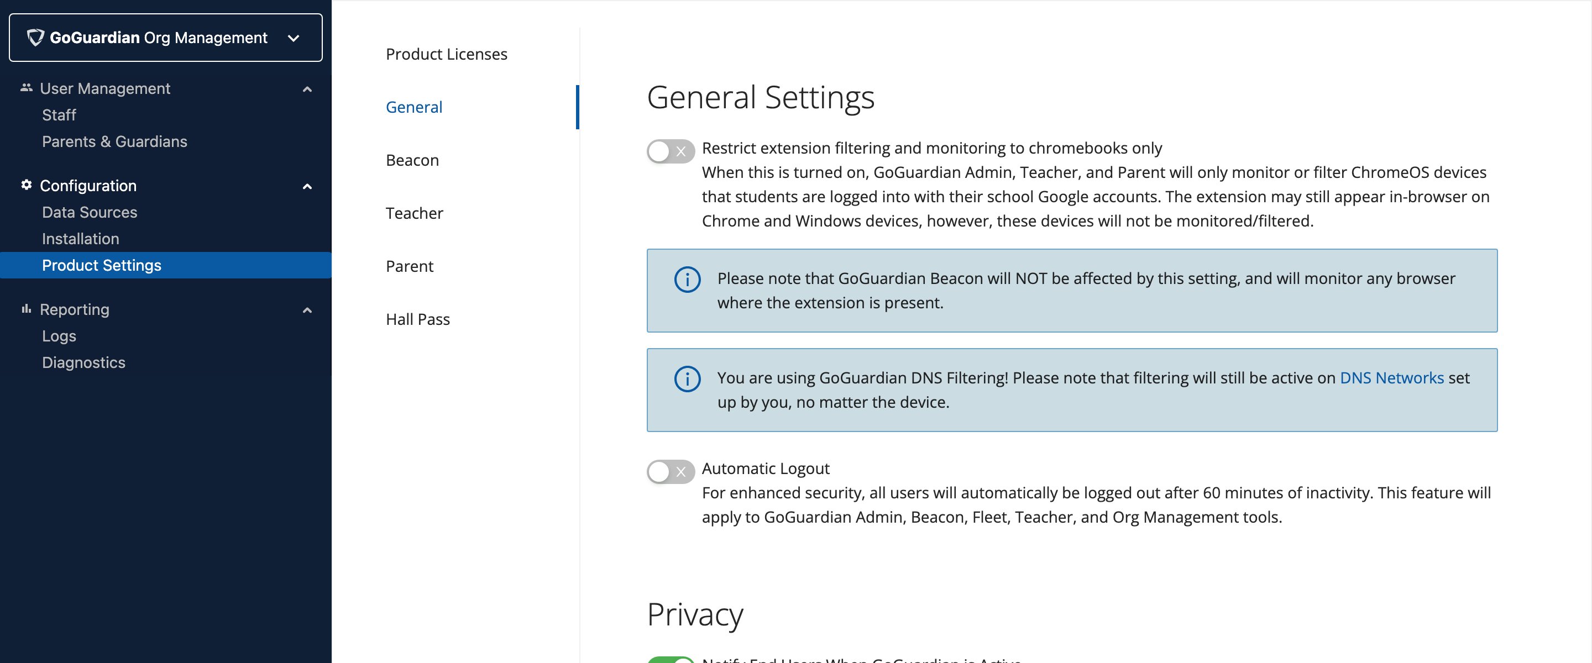This screenshot has width=1592, height=663.
Task: Open the Teacher settings tab
Action: (x=414, y=213)
